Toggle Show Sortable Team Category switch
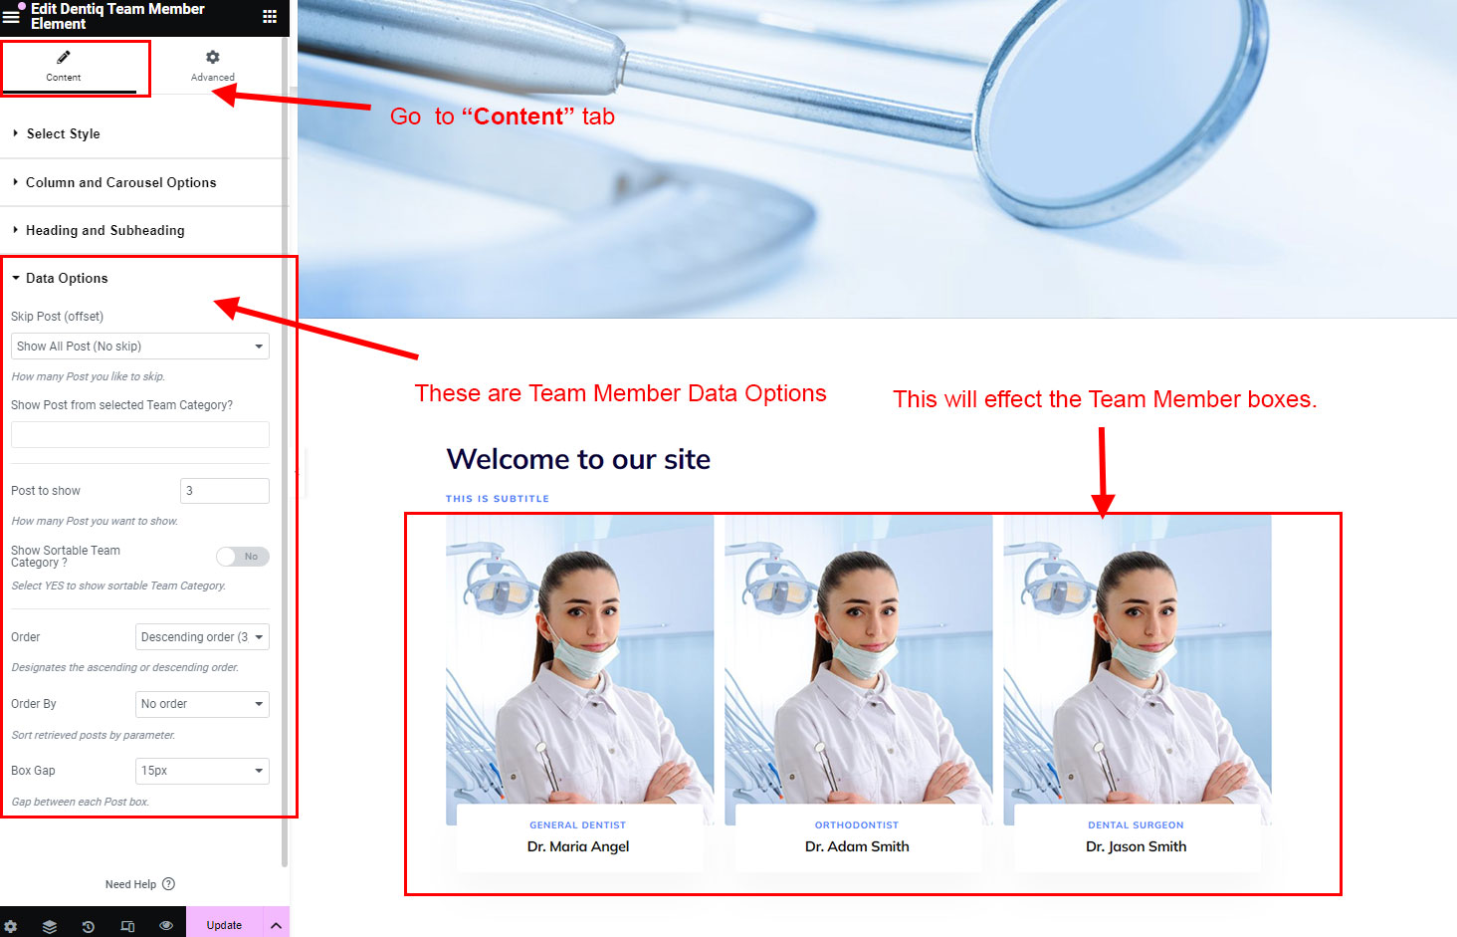 point(242,557)
